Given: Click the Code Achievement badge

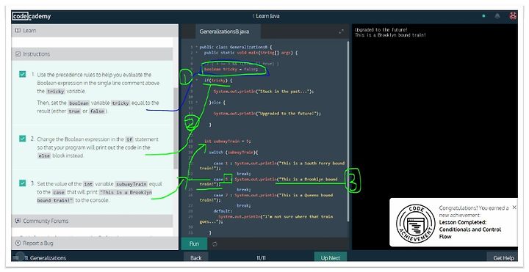Looking at the screenshot, I should pyautogui.click(x=415, y=224).
